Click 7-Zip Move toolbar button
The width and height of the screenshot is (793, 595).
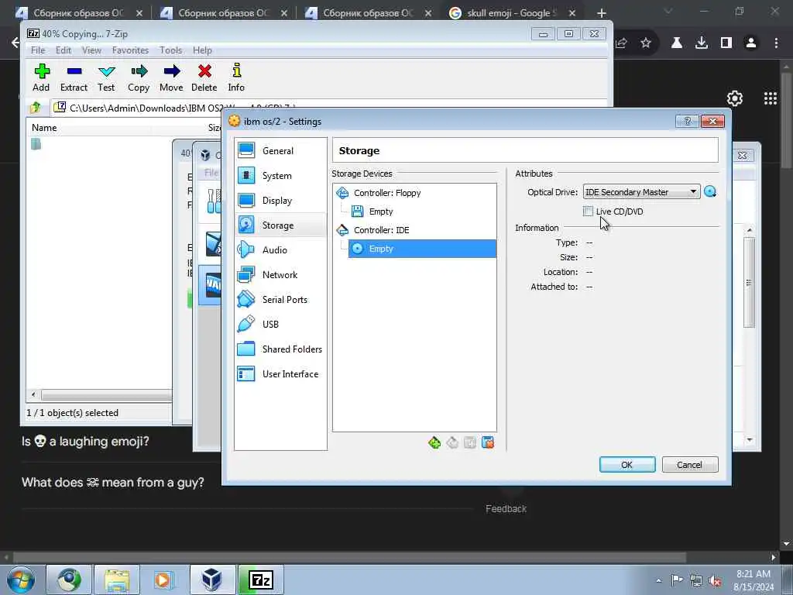coord(171,78)
